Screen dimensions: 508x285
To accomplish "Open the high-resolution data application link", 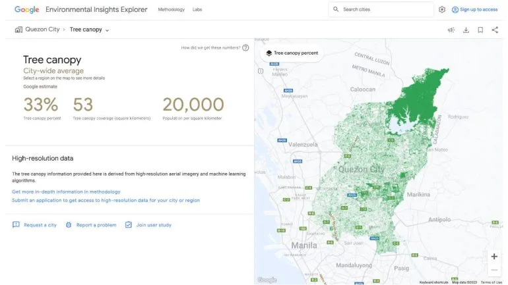I will [106, 200].
